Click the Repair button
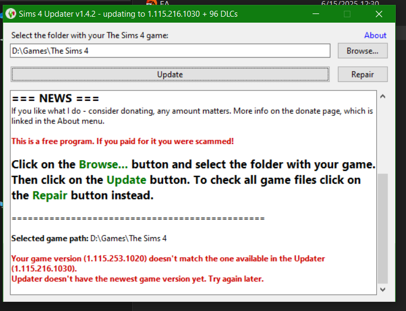The width and height of the screenshot is (406, 311). [362, 74]
